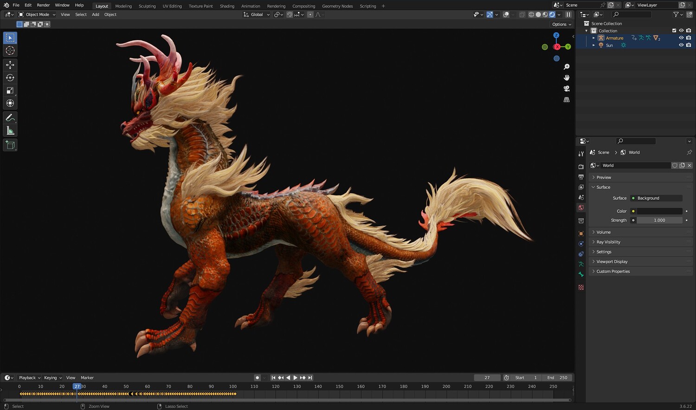This screenshot has height=410, width=696.
Task: Open the Object Mode dropdown
Action: coord(37,14)
